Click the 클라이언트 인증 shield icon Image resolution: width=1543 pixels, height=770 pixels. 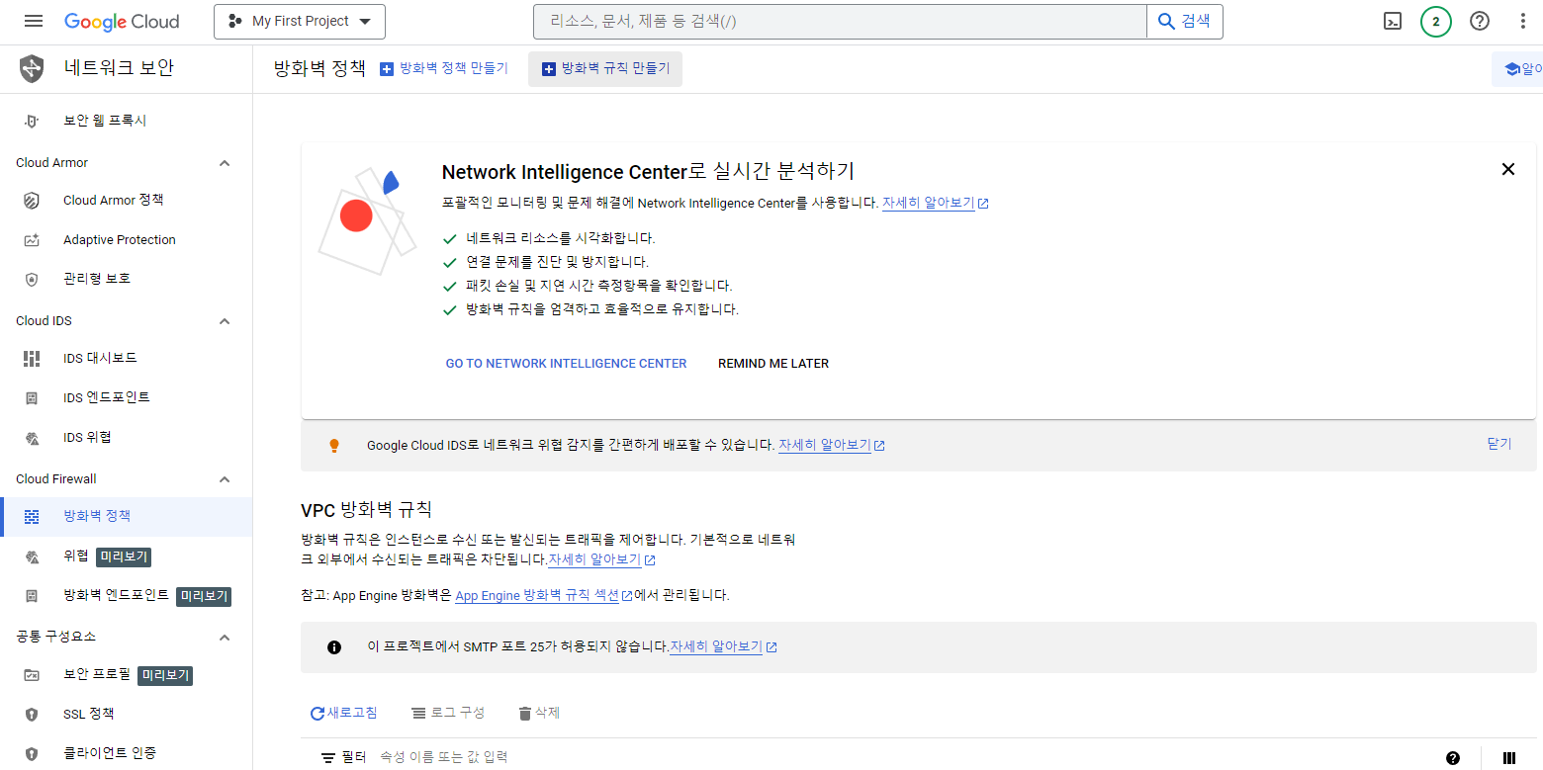click(32, 754)
